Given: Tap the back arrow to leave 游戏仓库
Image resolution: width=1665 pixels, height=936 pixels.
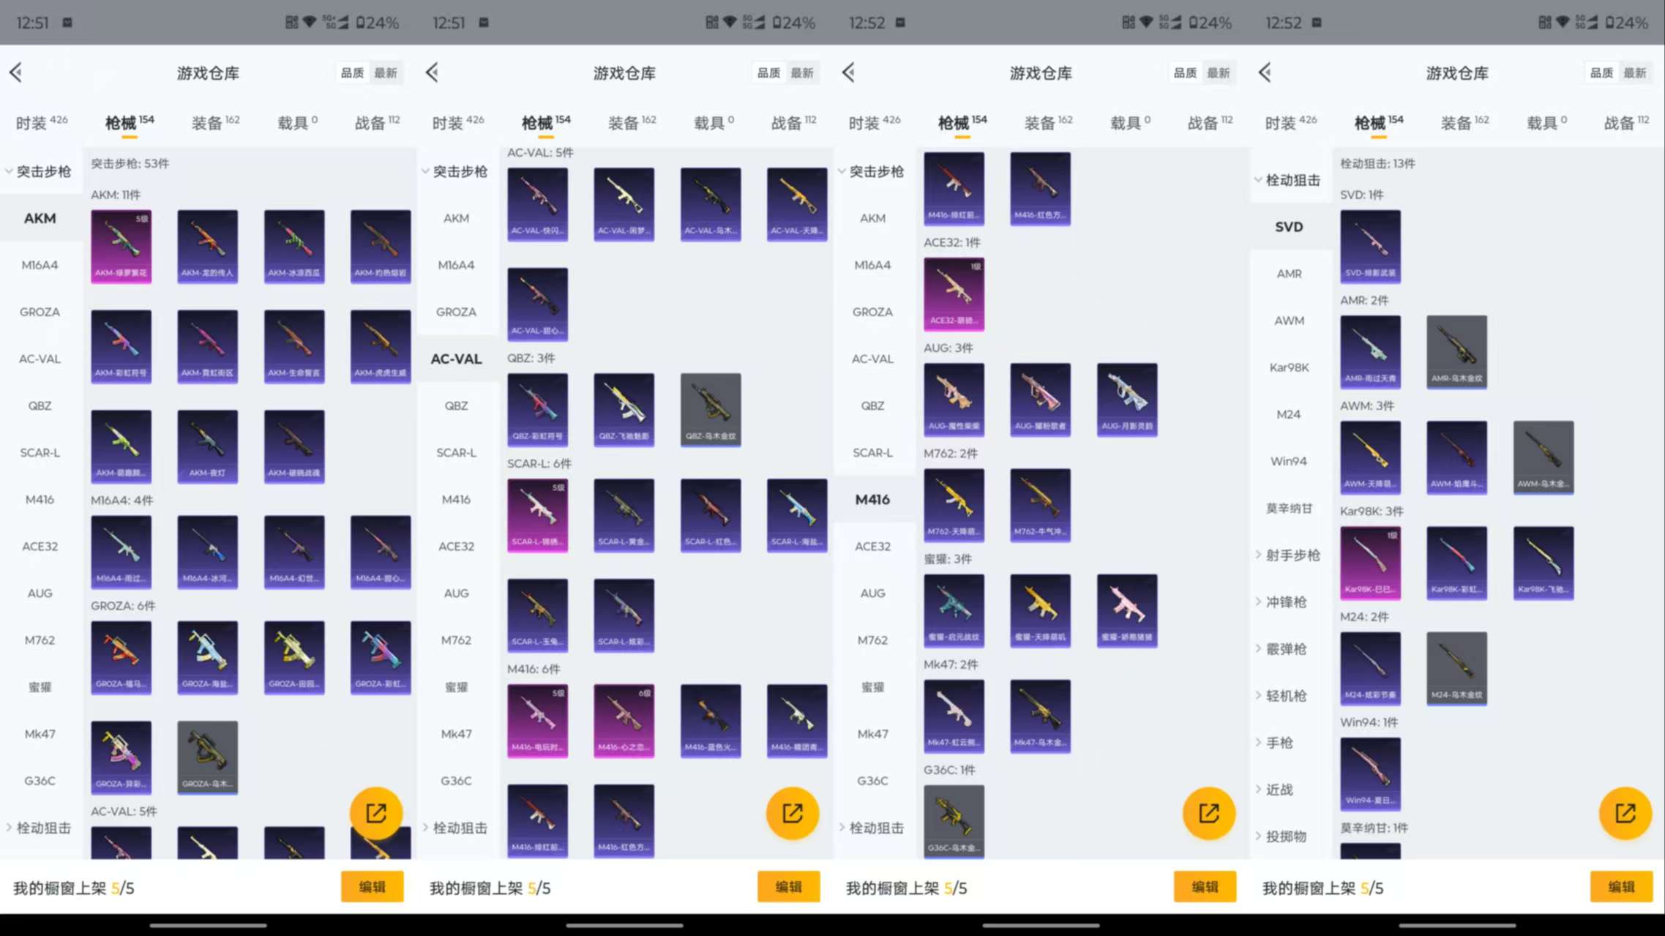Looking at the screenshot, I should coord(16,72).
